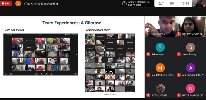This screenshot has width=206, height=100.
Task: Click the right arrow in Cloth Bag gallery
Action: coord(76,54)
